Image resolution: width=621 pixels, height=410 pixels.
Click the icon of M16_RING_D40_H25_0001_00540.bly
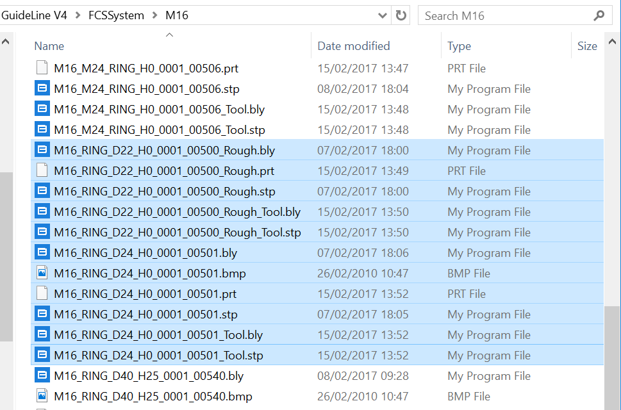coord(42,375)
